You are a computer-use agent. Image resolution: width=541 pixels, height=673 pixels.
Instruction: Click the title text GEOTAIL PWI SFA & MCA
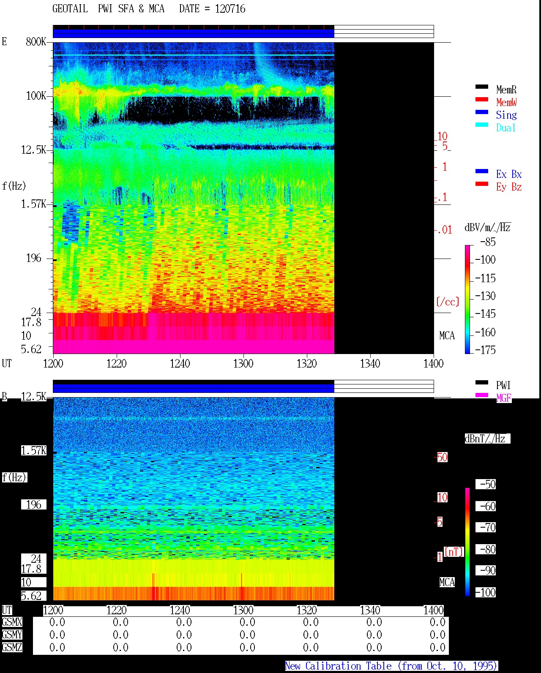tap(109, 9)
